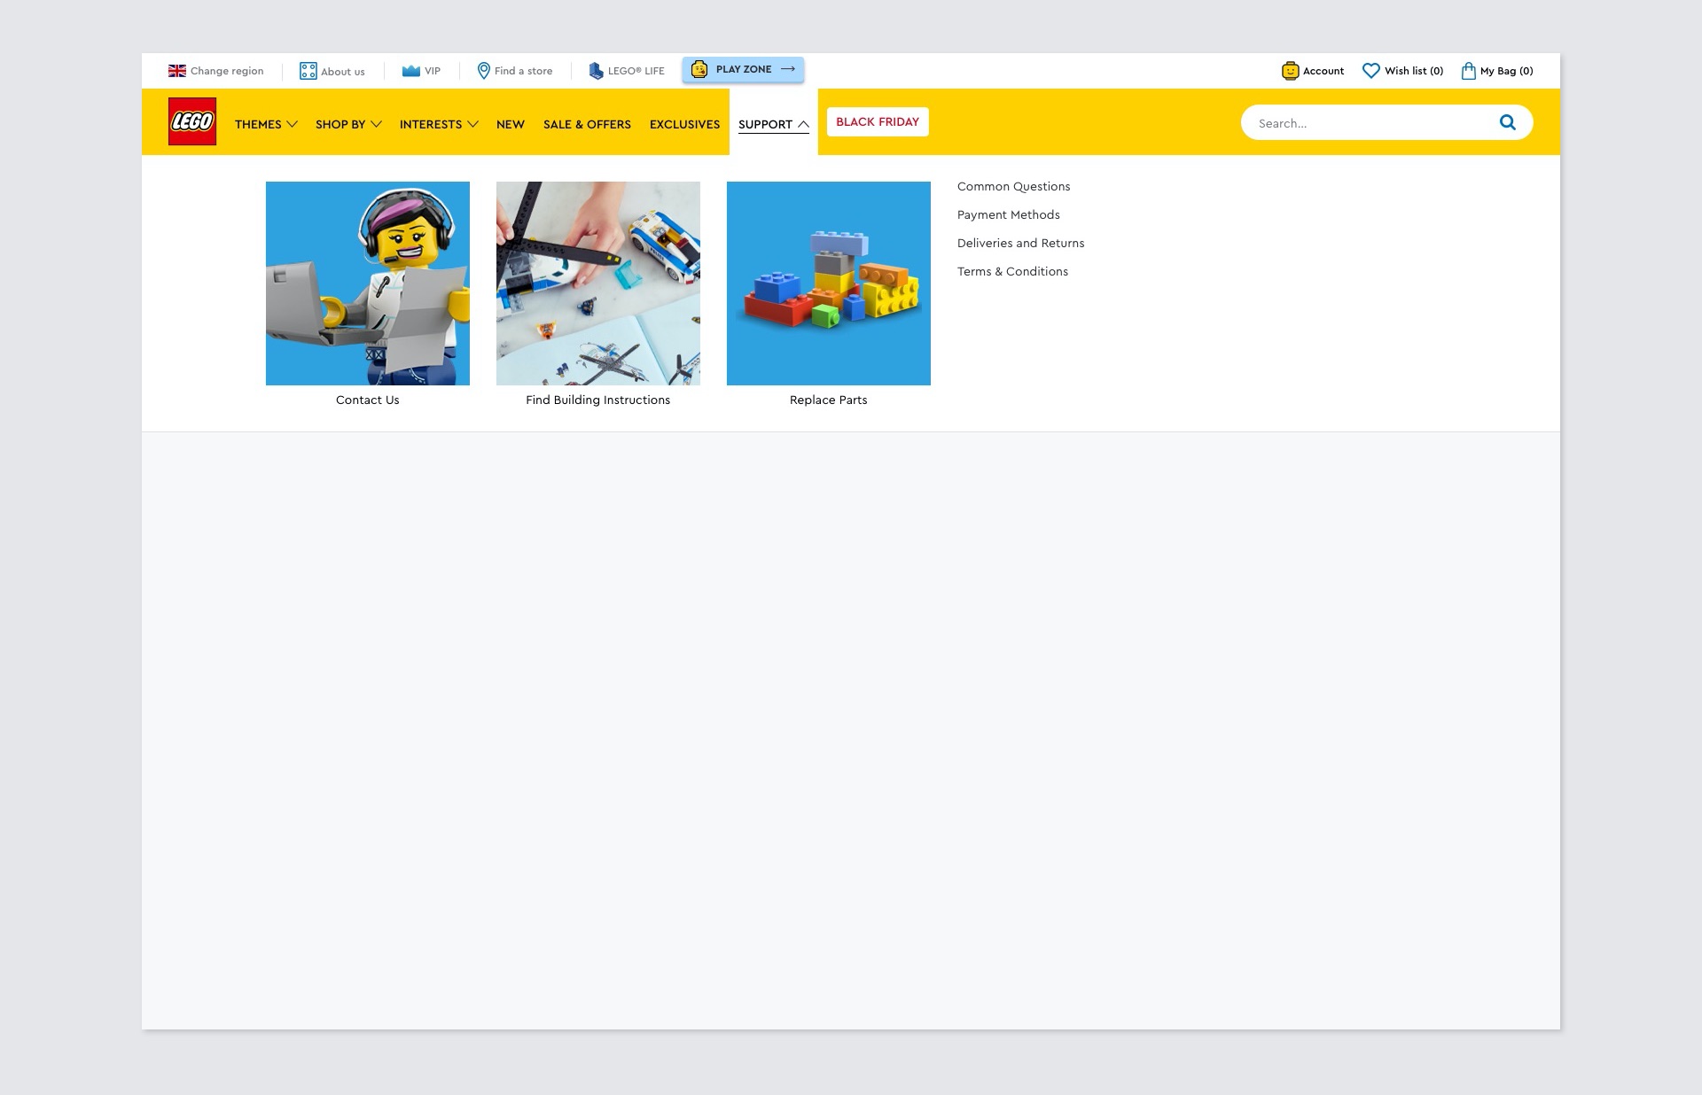Click the Wish list heart icon
Viewport: 1702px width, 1095px height.
(1371, 71)
